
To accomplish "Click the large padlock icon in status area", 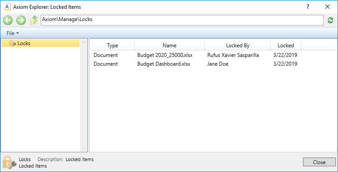I will 10,162.
